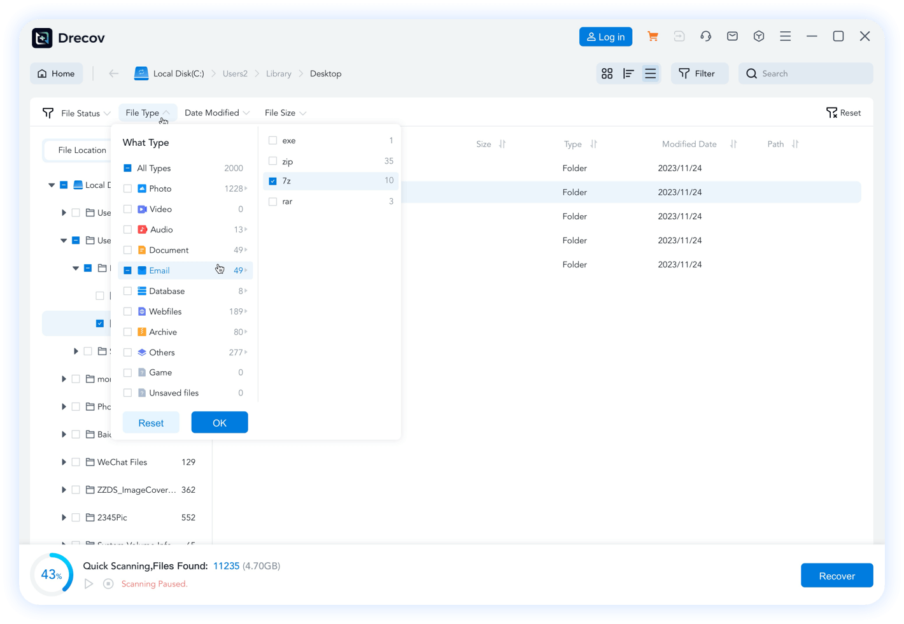Click the back arrow navigation icon
Image resolution: width=904 pixels, height=624 pixels.
(113, 74)
